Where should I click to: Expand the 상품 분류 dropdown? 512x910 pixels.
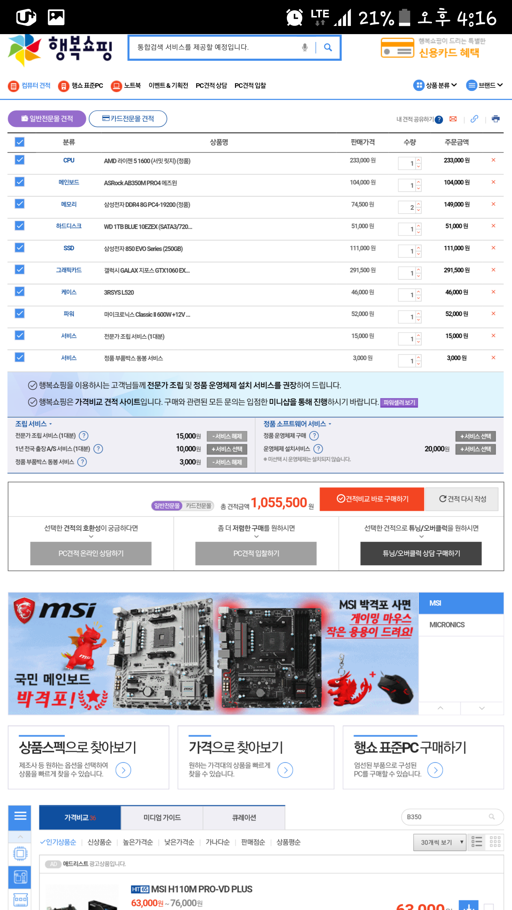(435, 85)
